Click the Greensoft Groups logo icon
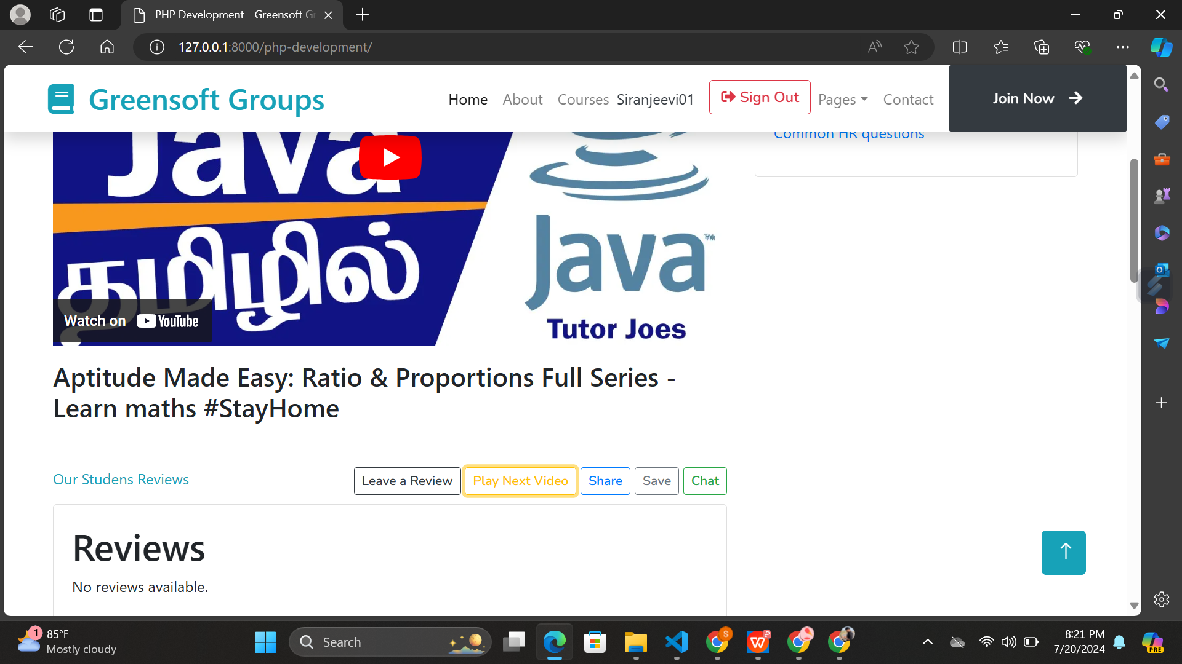The height and width of the screenshot is (664, 1182). [x=61, y=99]
